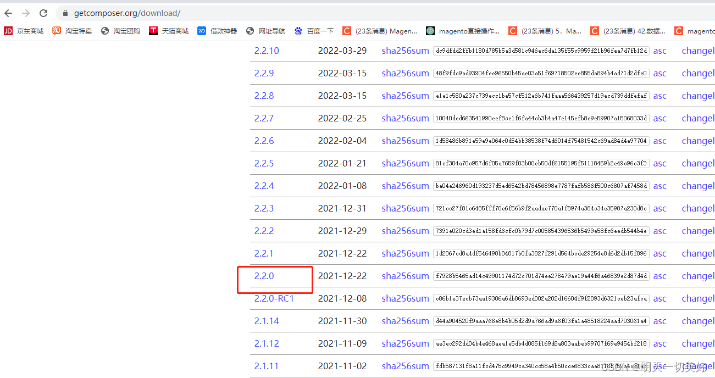Open sha256sum link for 2.2.0

coord(405,276)
